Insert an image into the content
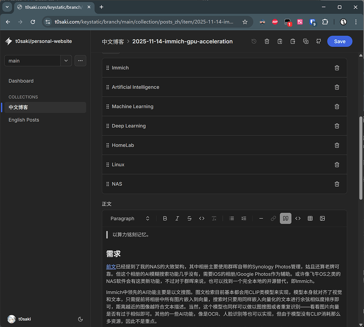This screenshot has width=364, height=327. click(322, 219)
